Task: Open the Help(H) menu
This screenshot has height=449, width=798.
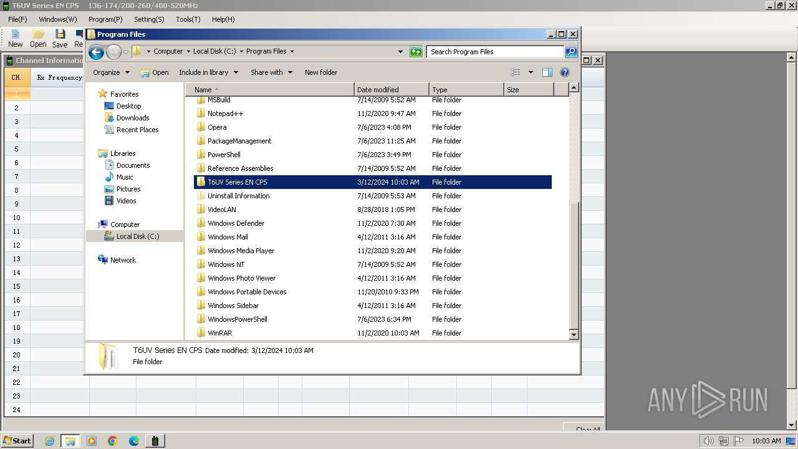Action: pos(223,19)
